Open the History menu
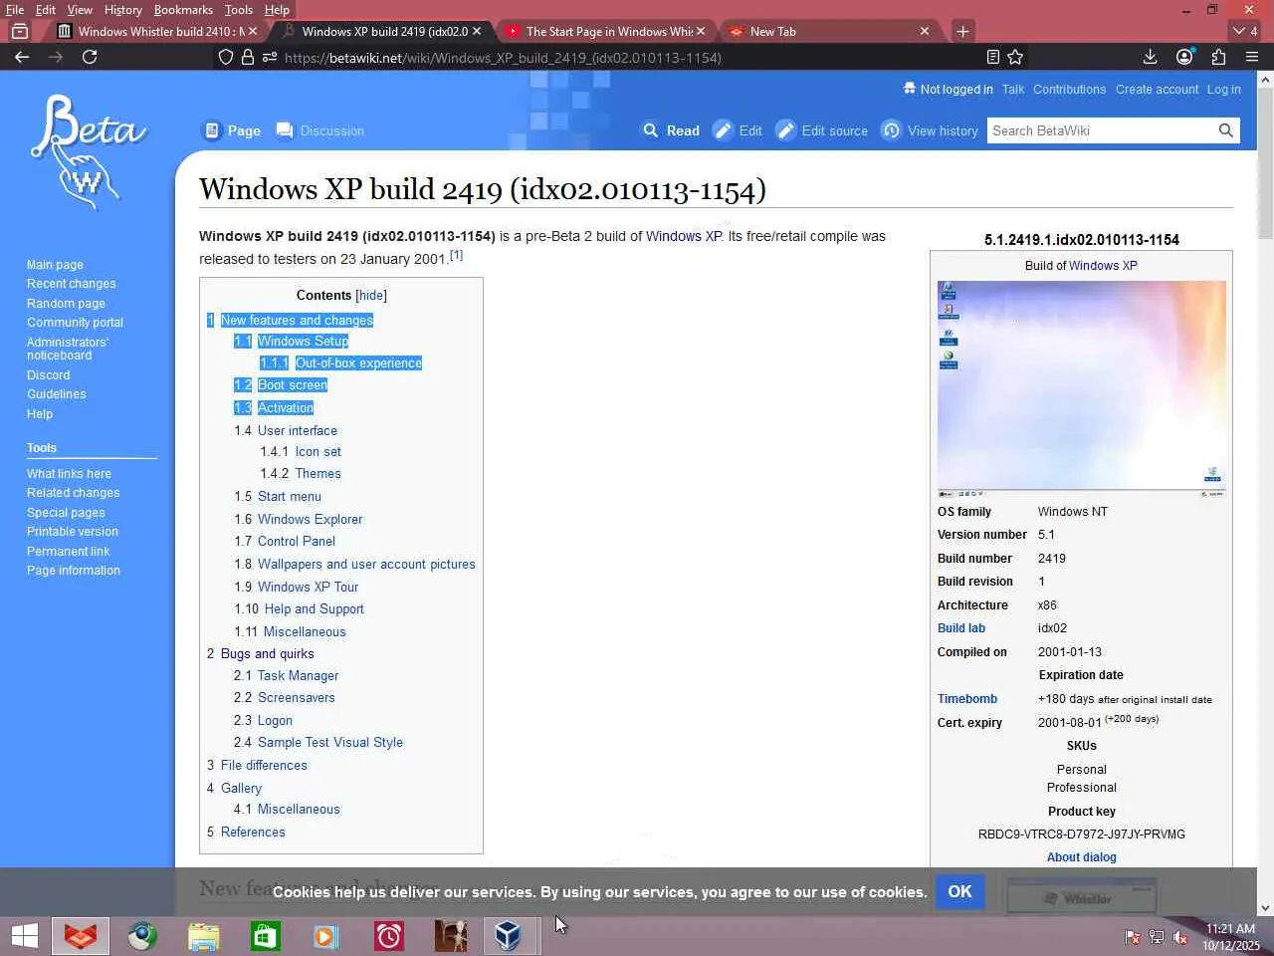Image resolution: width=1274 pixels, height=956 pixels. pyautogui.click(x=123, y=10)
